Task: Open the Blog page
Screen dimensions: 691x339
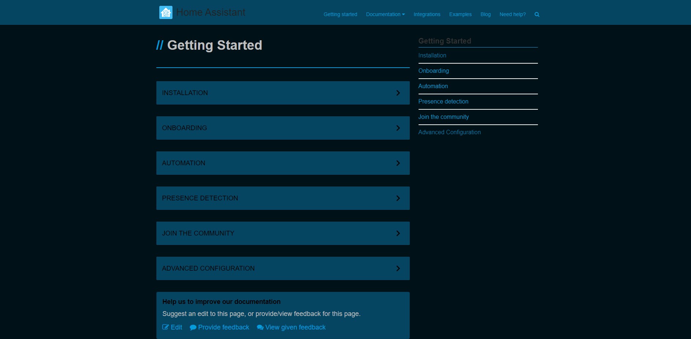Action: pos(485,14)
